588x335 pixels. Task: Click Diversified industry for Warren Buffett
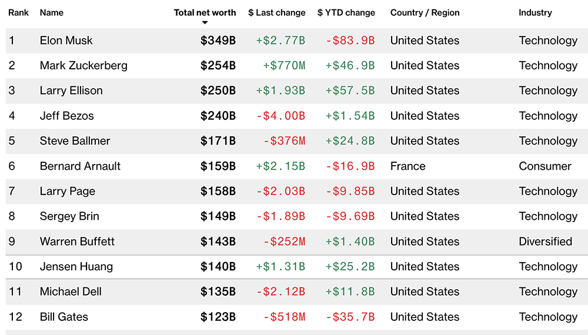[x=545, y=242]
